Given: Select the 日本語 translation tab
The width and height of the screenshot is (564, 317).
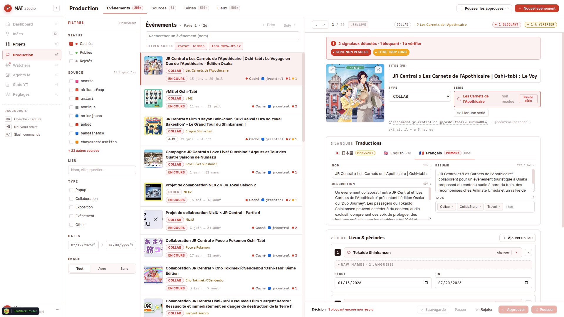Looking at the screenshot, I should pyautogui.click(x=355, y=153).
